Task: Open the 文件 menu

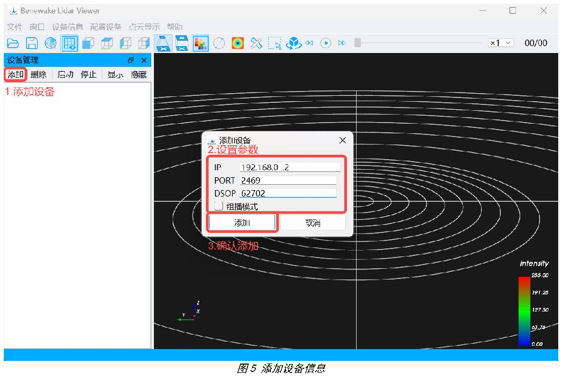Action: tap(14, 27)
